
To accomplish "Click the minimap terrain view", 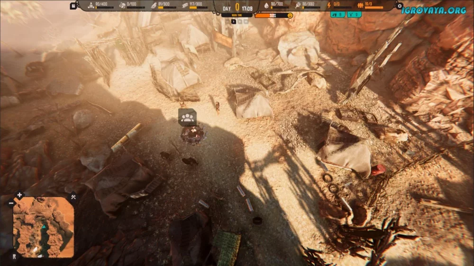I will 43,227.
